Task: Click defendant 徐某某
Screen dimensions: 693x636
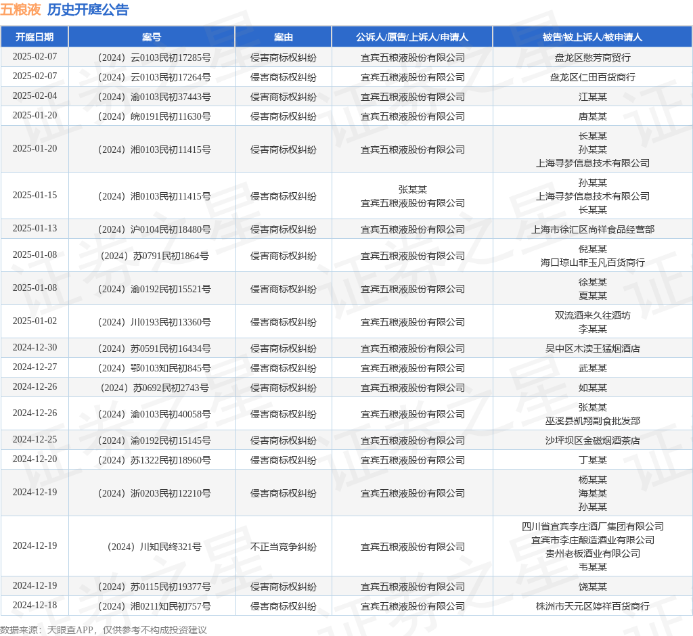Action: 593,282
